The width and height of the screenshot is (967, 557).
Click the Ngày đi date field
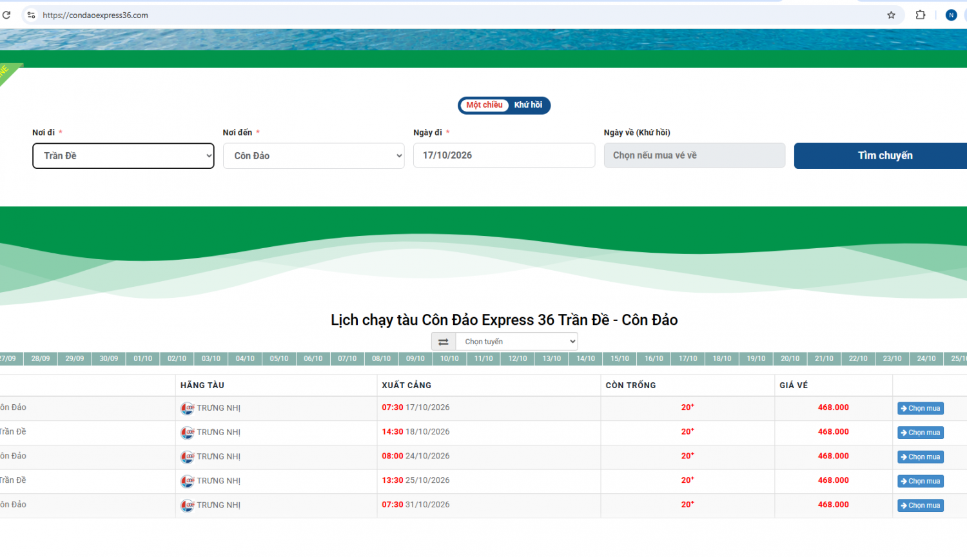[504, 155]
